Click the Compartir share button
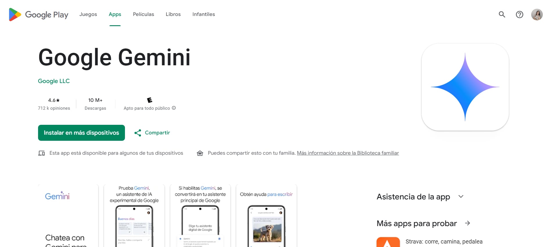Screen dimensions: 546x247 (152, 133)
